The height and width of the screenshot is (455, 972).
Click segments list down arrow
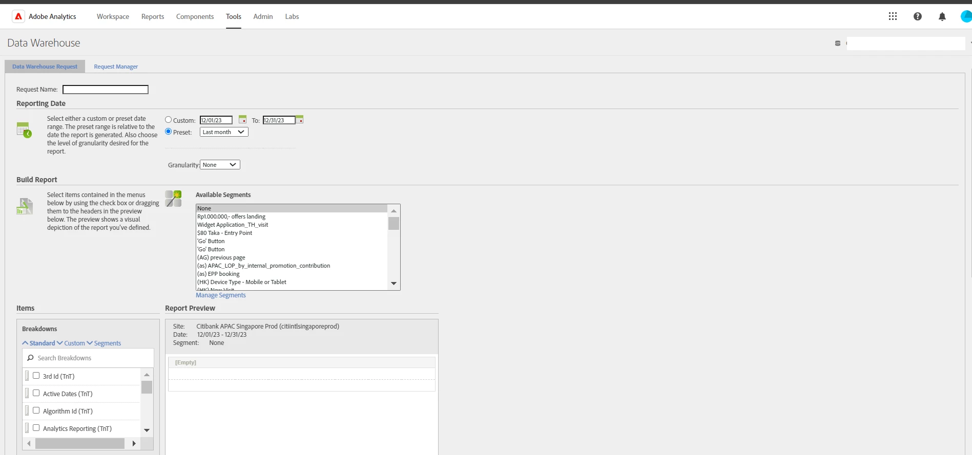[394, 283]
